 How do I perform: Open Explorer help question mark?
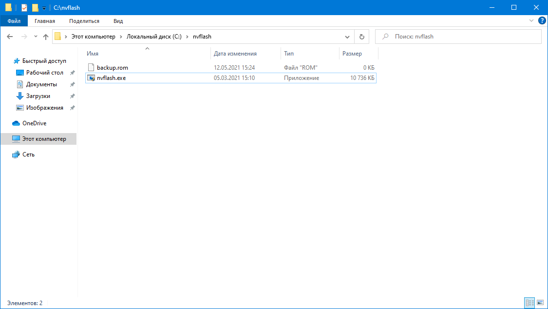coord(542,21)
